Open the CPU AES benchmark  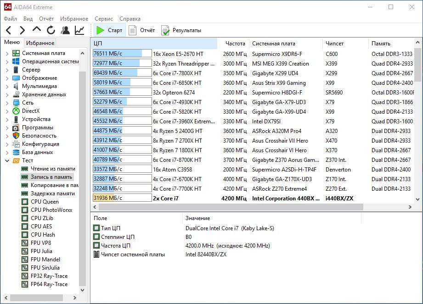coord(41,227)
